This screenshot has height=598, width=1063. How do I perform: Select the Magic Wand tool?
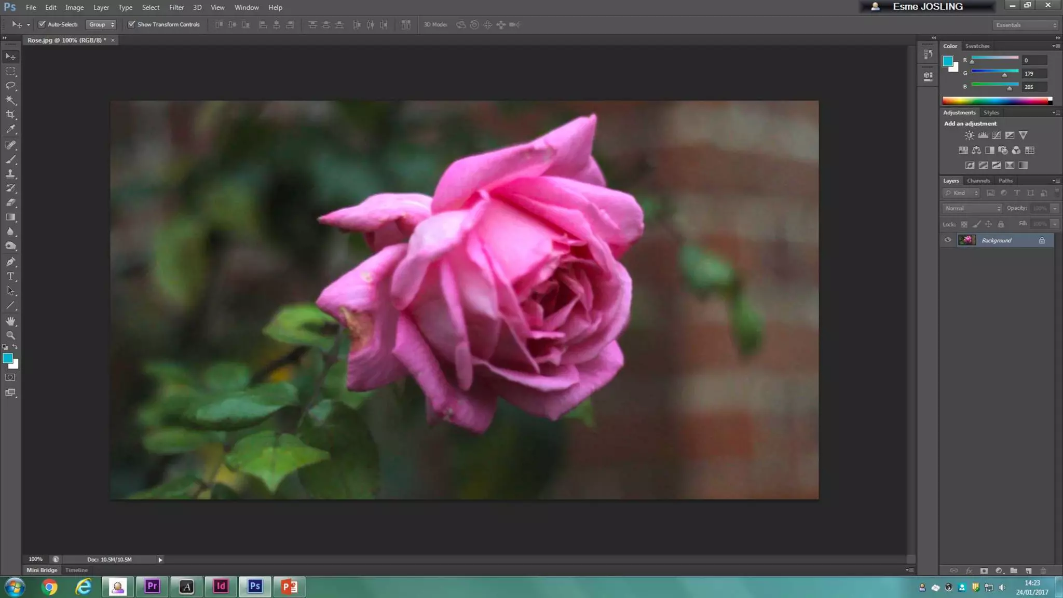(10, 100)
